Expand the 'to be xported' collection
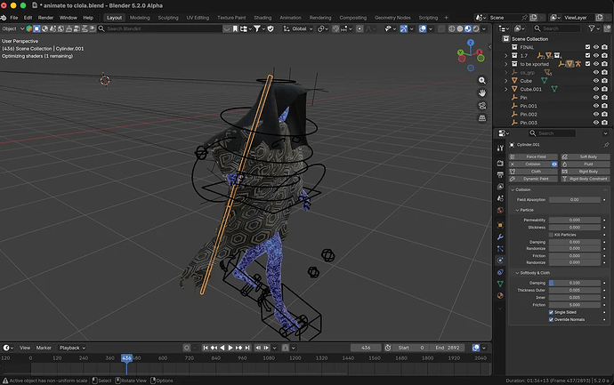This screenshot has width=614, height=385. point(506,64)
